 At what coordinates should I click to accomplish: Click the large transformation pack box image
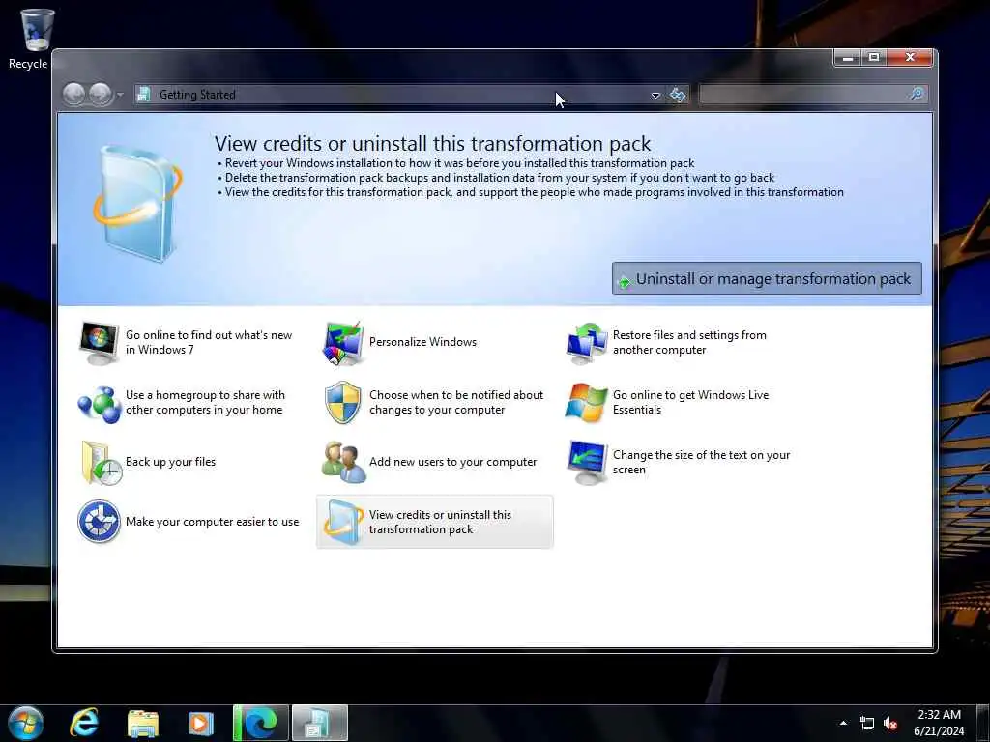point(138,203)
